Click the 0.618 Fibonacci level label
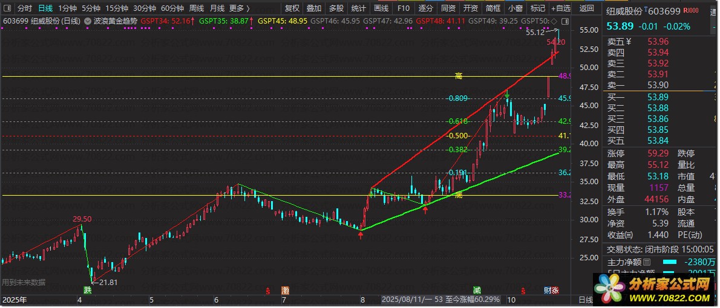The width and height of the screenshot is (720, 308). click(459, 121)
